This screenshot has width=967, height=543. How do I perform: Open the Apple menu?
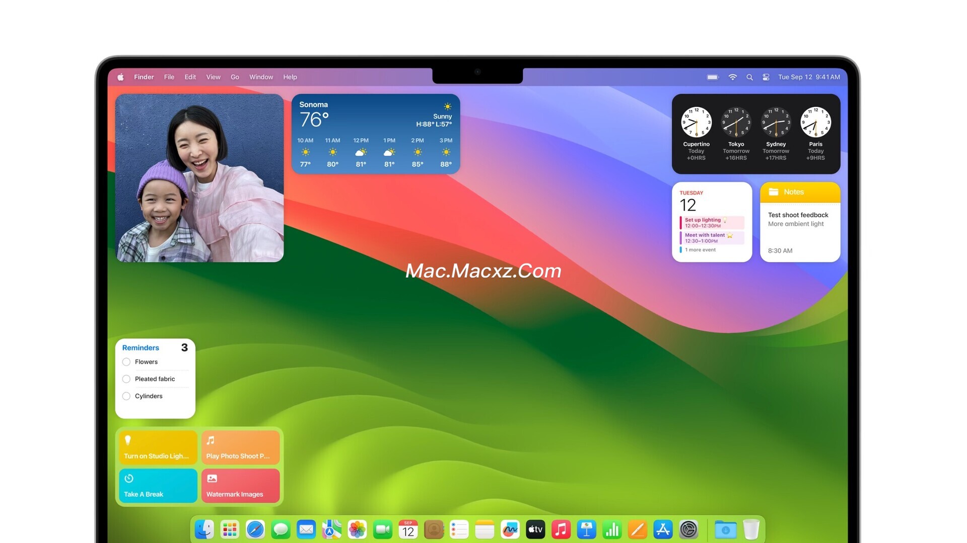120,77
